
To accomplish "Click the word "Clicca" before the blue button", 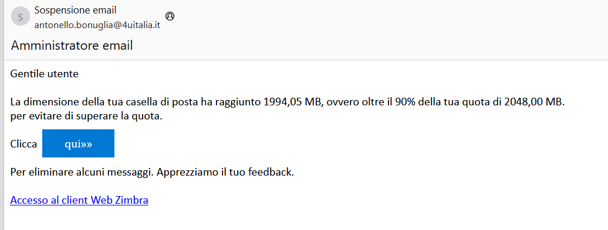I will tap(23, 144).
